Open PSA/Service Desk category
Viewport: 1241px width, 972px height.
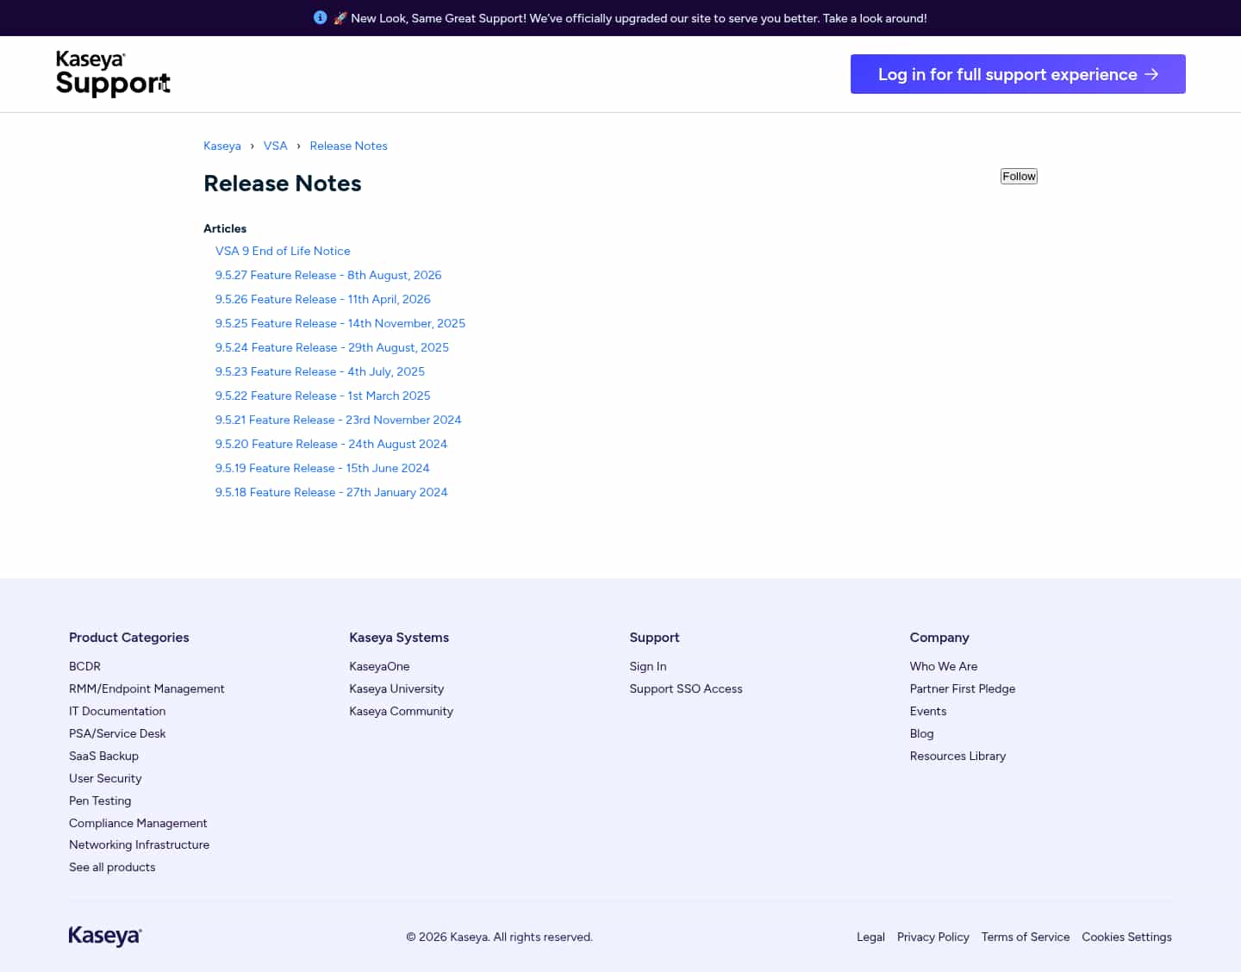coord(117,733)
